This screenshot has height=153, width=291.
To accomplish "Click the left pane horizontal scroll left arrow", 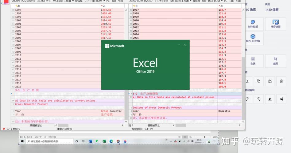I will [56, 125].
